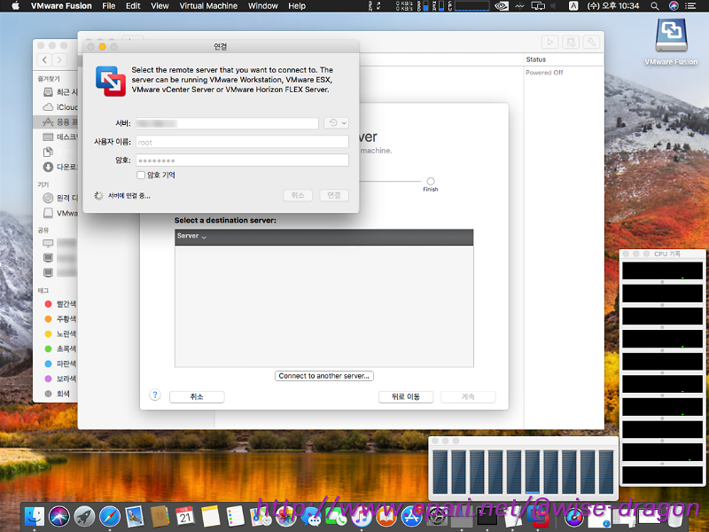Image resolution: width=709 pixels, height=532 pixels.
Task: Click the 사용자 이름 username field
Action: point(242,142)
